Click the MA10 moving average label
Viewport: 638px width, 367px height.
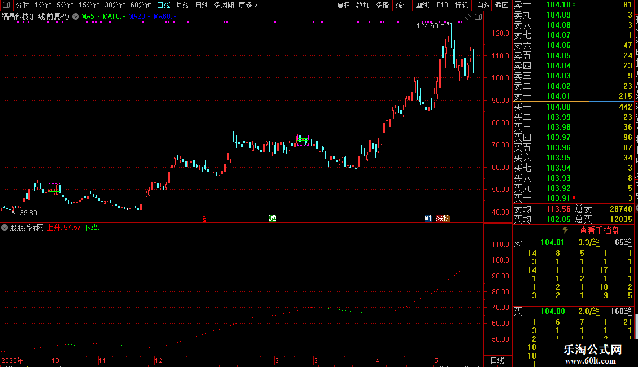[x=113, y=16]
